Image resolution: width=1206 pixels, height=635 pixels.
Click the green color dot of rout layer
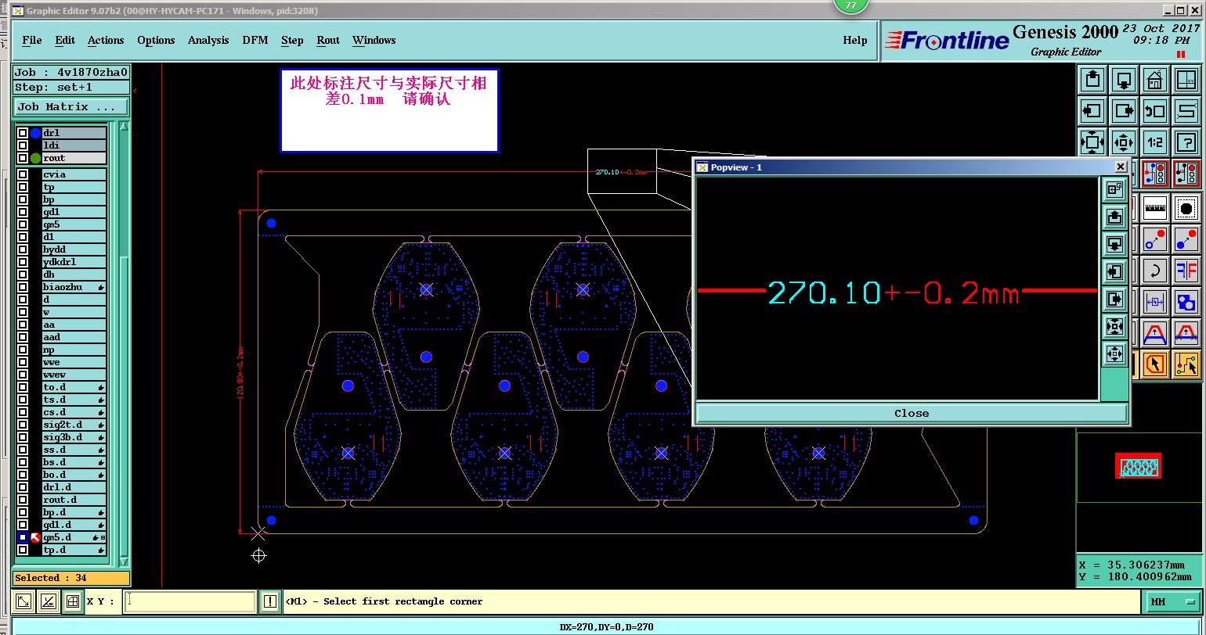[35, 158]
